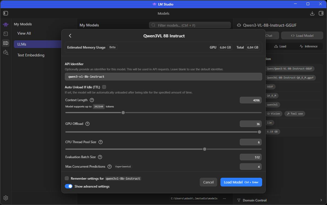
Task: Click the GPU Offload help icon
Action: pyautogui.click(x=87, y=124)
